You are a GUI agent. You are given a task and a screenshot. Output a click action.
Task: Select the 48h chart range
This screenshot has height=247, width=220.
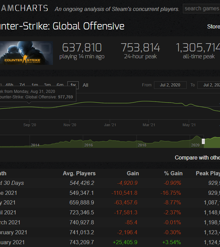[9, 85]
